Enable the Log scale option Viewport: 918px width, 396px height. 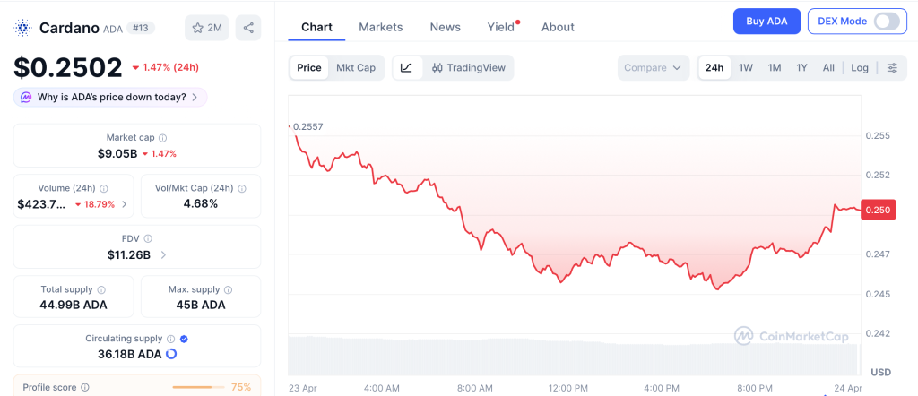[x=860, y=68]
